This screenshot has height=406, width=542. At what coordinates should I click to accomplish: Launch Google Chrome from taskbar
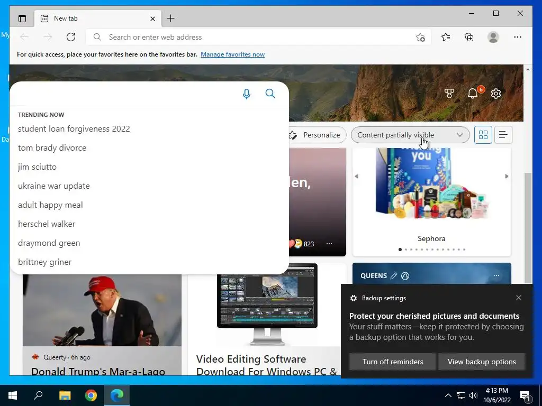coord(91,395)
